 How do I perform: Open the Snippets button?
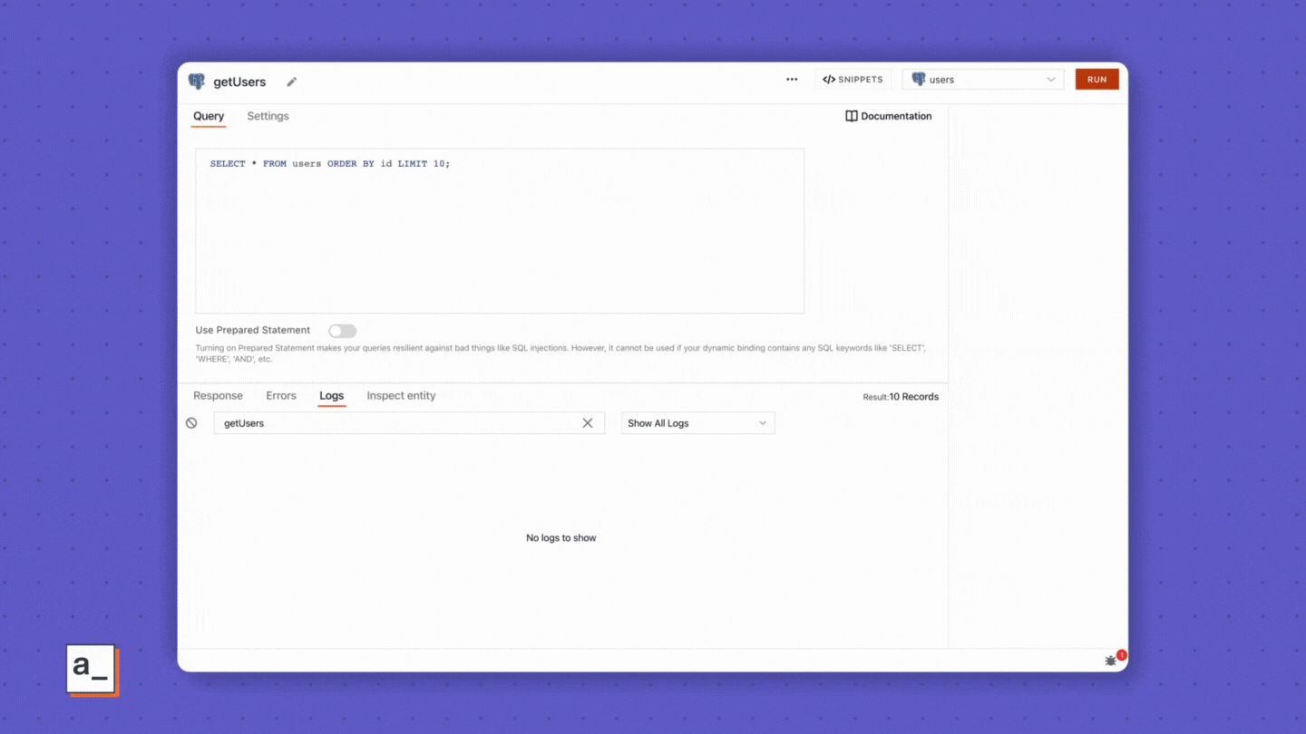point(853,80)
